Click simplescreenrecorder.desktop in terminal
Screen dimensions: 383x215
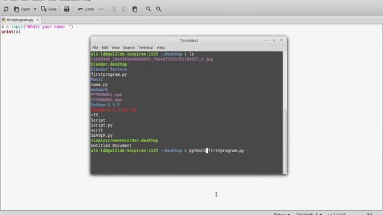(124, 141)
